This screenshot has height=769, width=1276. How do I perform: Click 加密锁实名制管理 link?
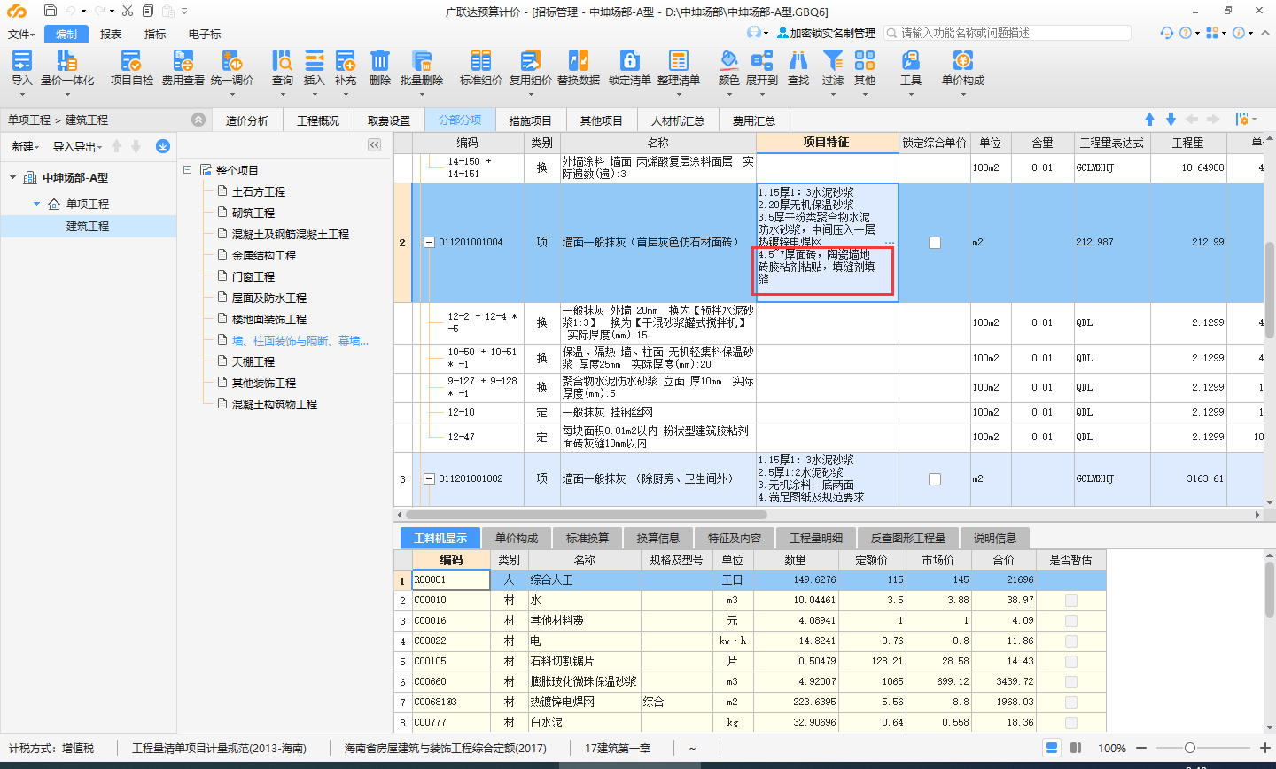click(826, 33)
